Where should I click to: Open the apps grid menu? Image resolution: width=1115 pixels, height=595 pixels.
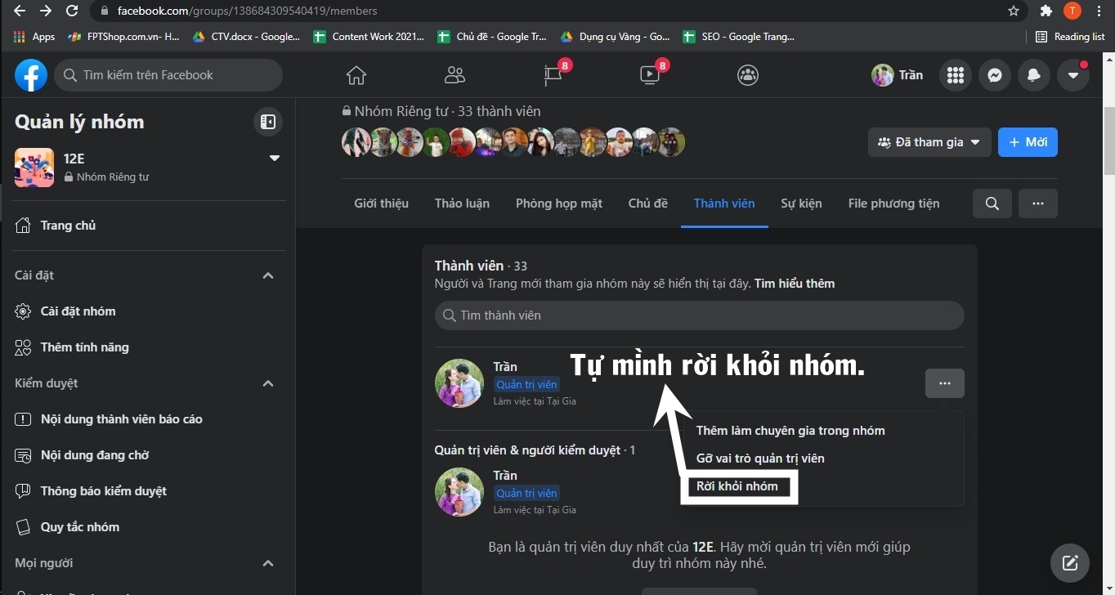pos(955,75)
